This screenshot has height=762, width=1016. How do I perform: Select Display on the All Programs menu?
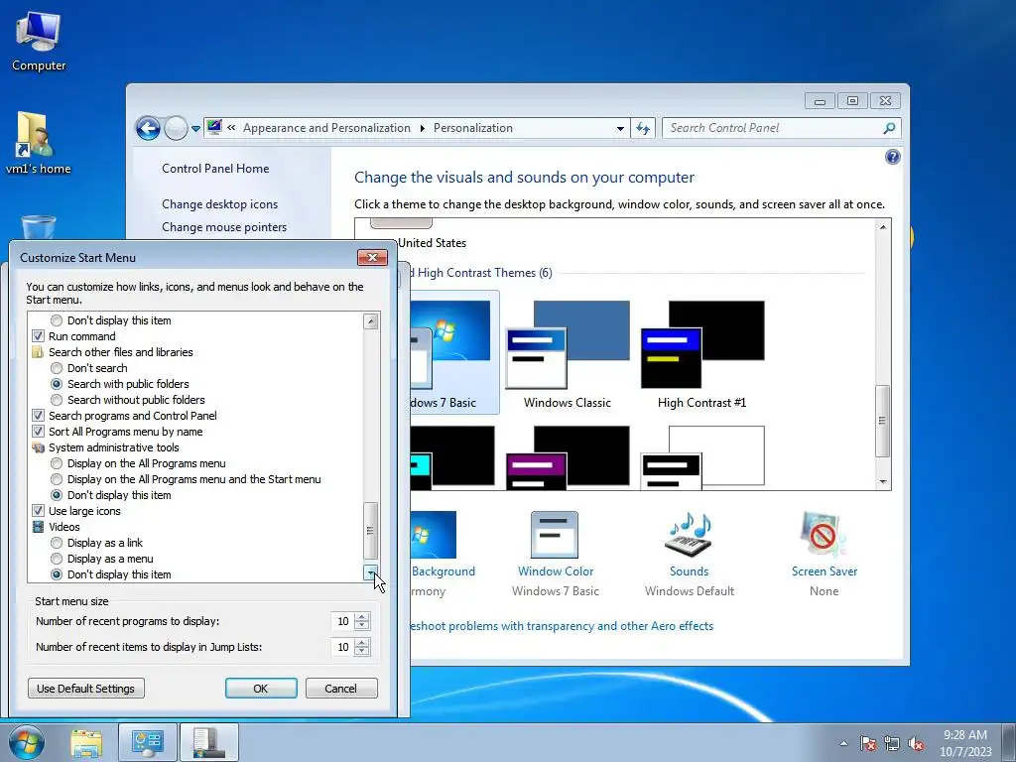(57, 463)
